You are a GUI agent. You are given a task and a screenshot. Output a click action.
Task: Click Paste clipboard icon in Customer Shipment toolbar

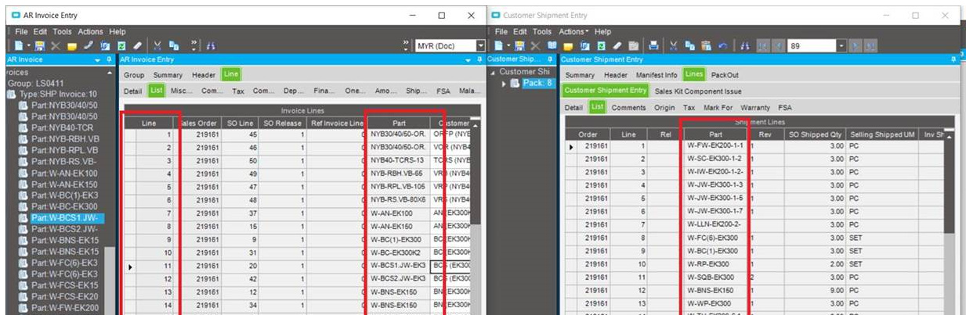(706, 45)
